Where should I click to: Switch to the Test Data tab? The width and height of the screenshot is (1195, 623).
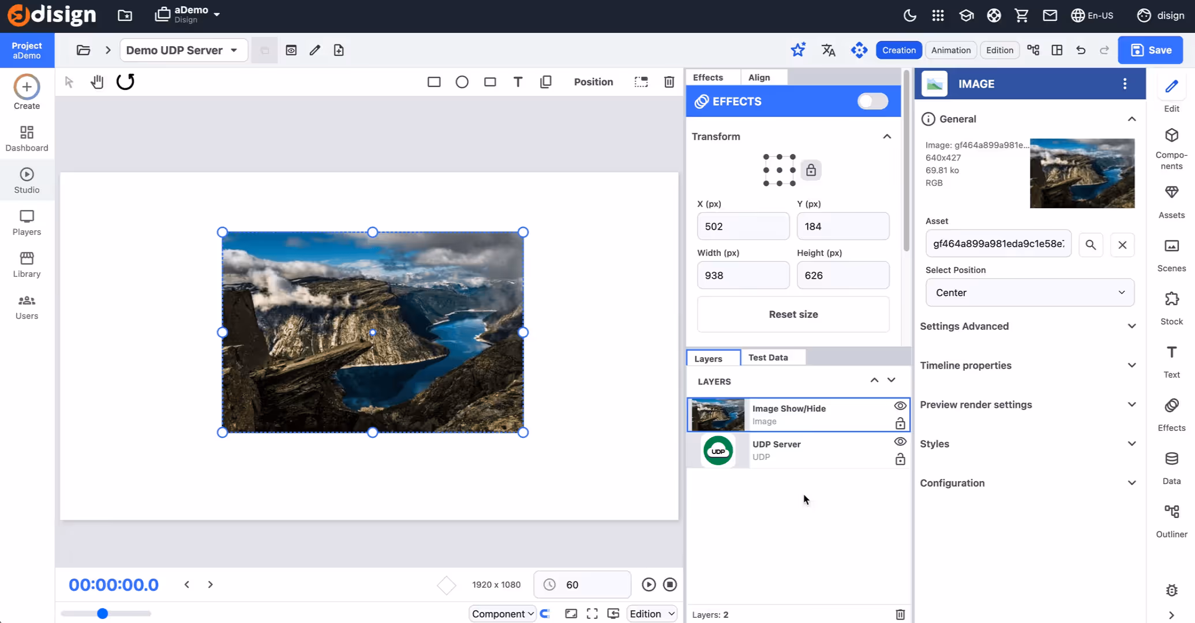coord(768,358)
